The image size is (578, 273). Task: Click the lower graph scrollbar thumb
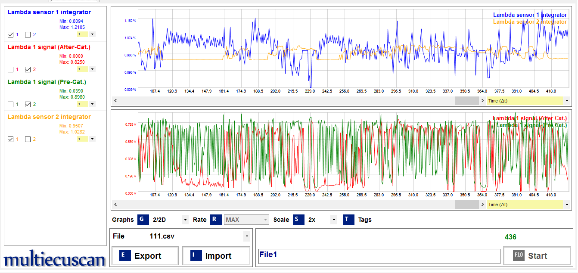[467, 205]
